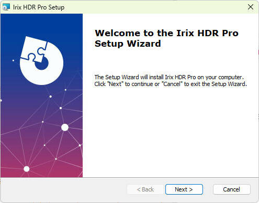259x203 pixels.
Task: Close the Irix HDR Pro Setup window
Action: point(251,7)
